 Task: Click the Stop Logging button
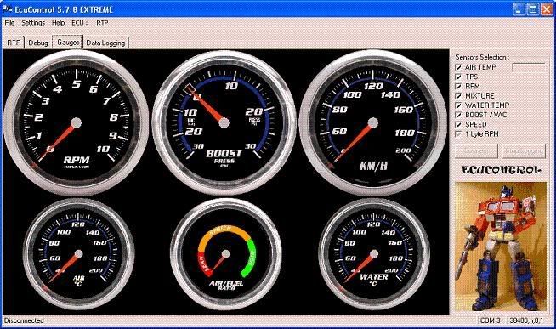[524, 150]
